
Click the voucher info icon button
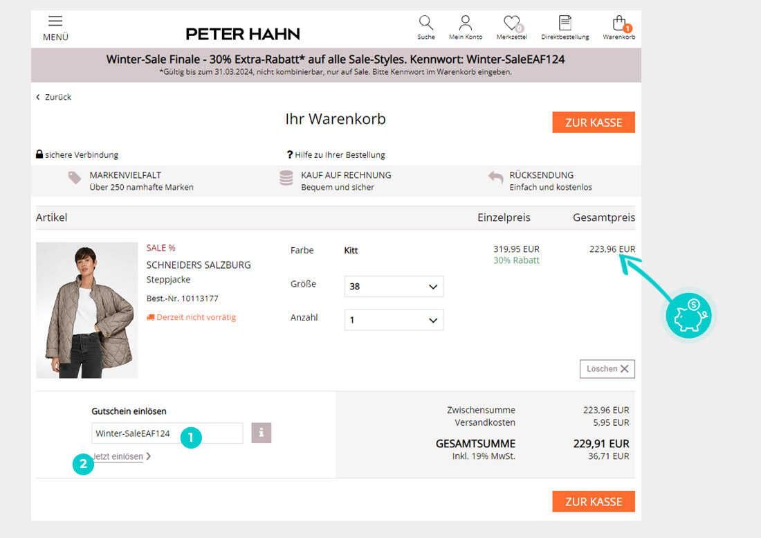[261, 433]
